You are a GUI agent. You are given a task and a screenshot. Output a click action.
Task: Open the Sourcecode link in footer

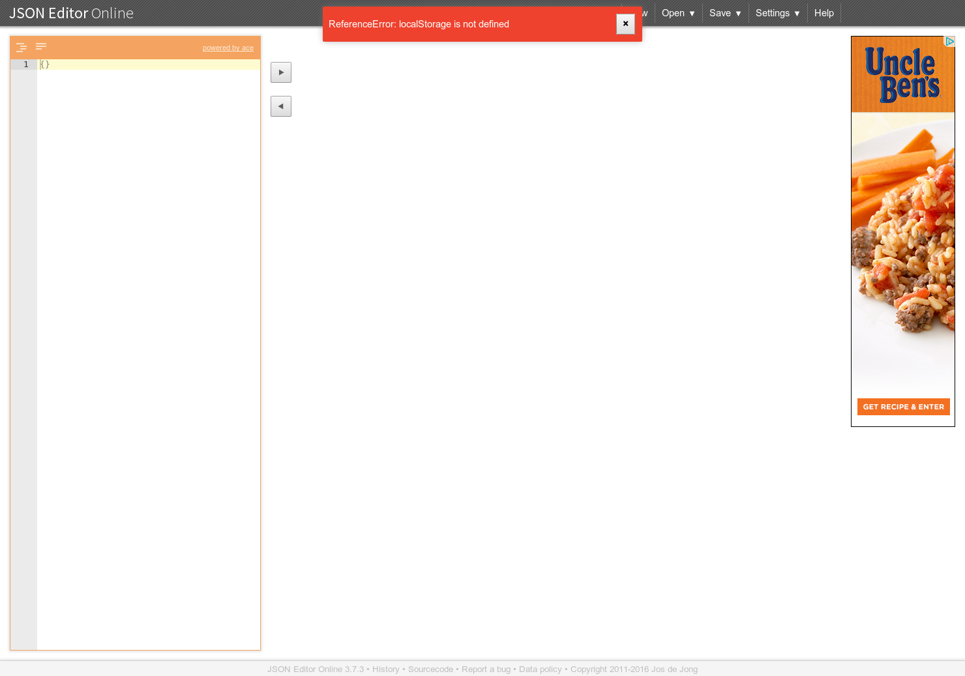point(430,669)
